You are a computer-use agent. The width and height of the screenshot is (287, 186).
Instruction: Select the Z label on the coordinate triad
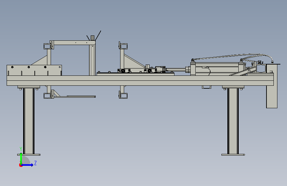pos(35,163)
